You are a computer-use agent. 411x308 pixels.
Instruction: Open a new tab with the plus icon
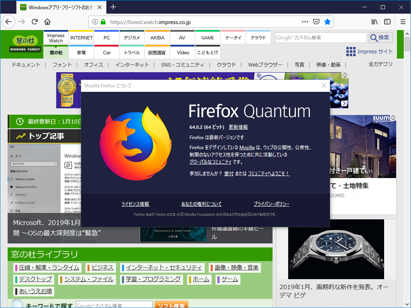(113, 7)
